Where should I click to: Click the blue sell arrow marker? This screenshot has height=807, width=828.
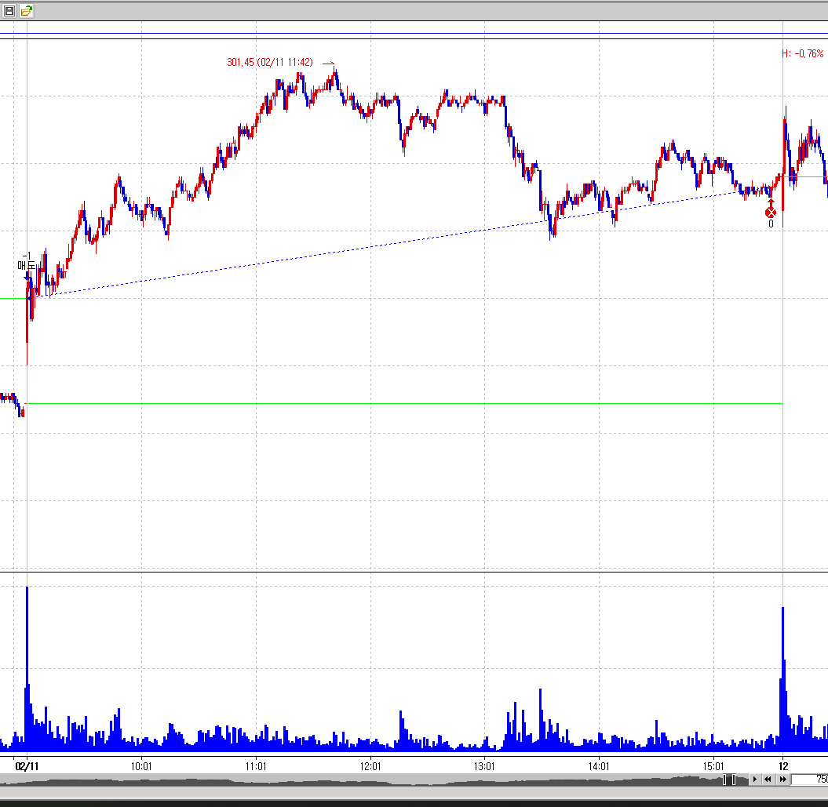[x=27, y=275]
